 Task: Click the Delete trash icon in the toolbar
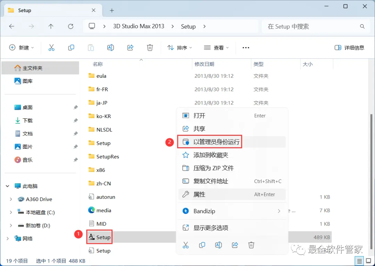150,48
